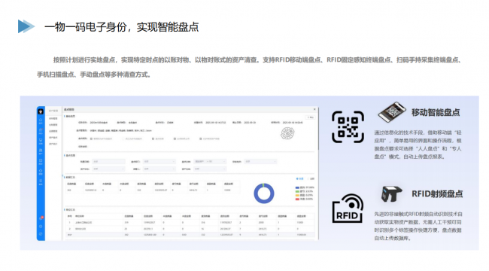Click the bottom-most circular icon in blue sidebar
Image resolution: width=489 pixels, height=271 pixels.
tap(41, 233)
